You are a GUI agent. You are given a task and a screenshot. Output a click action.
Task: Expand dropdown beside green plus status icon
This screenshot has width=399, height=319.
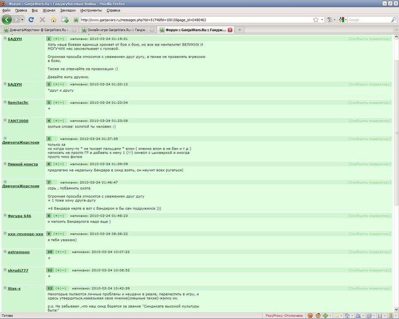[x=330, y=316]
